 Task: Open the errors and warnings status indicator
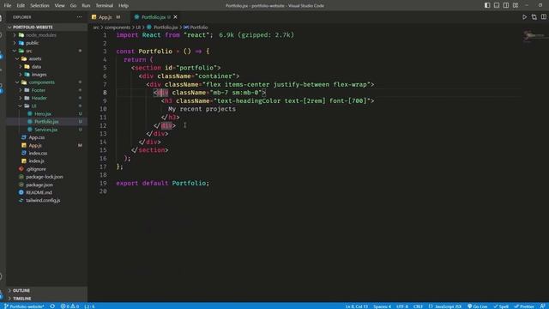coord(69,306)
